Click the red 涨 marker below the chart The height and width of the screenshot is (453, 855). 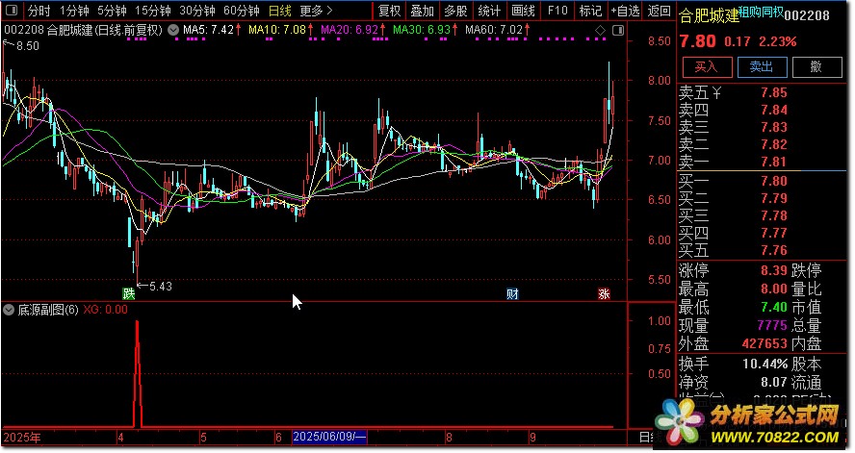pos(604,292)
